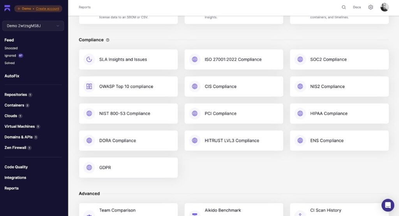Click the CIS Compliance globe icon
Screen dimensions: 399x216
[x=195, y=86]
